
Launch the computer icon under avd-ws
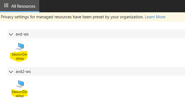20,46
